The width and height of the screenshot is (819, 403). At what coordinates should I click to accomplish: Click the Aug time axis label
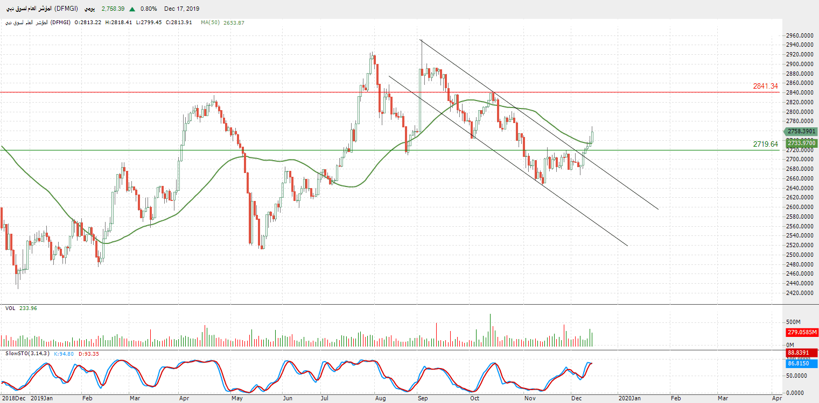coord(380,399)
